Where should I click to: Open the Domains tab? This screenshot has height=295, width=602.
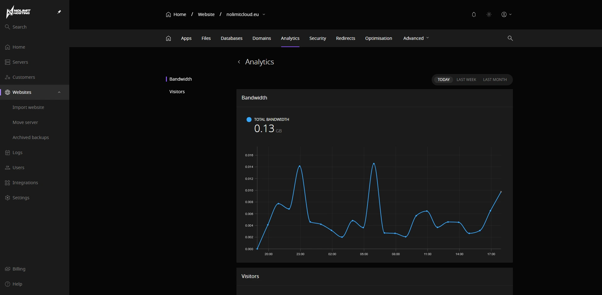pyautogui.click(x=262, y=38)
